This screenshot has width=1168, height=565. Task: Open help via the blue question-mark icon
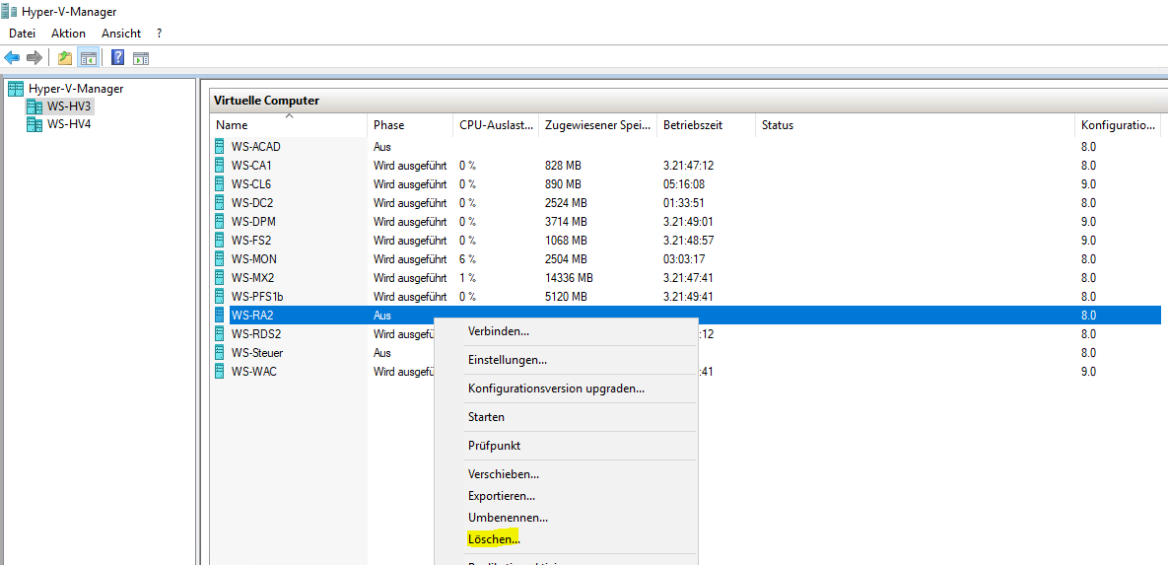point(117,57)
